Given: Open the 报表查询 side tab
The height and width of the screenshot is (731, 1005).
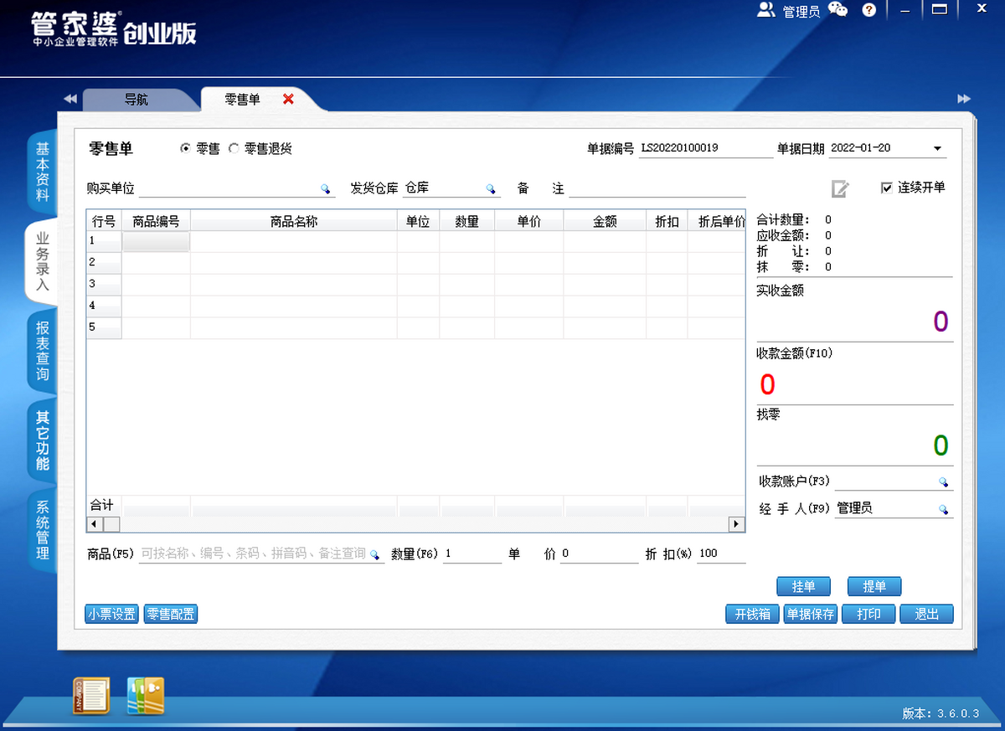Looking at the screenshot, I should [42, 352].
